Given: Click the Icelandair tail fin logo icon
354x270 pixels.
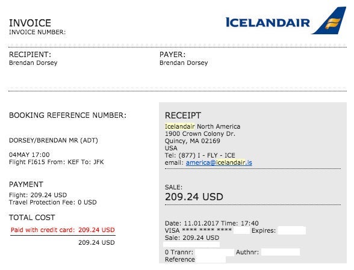Looking at the screenshot, I should click(329, 21).
